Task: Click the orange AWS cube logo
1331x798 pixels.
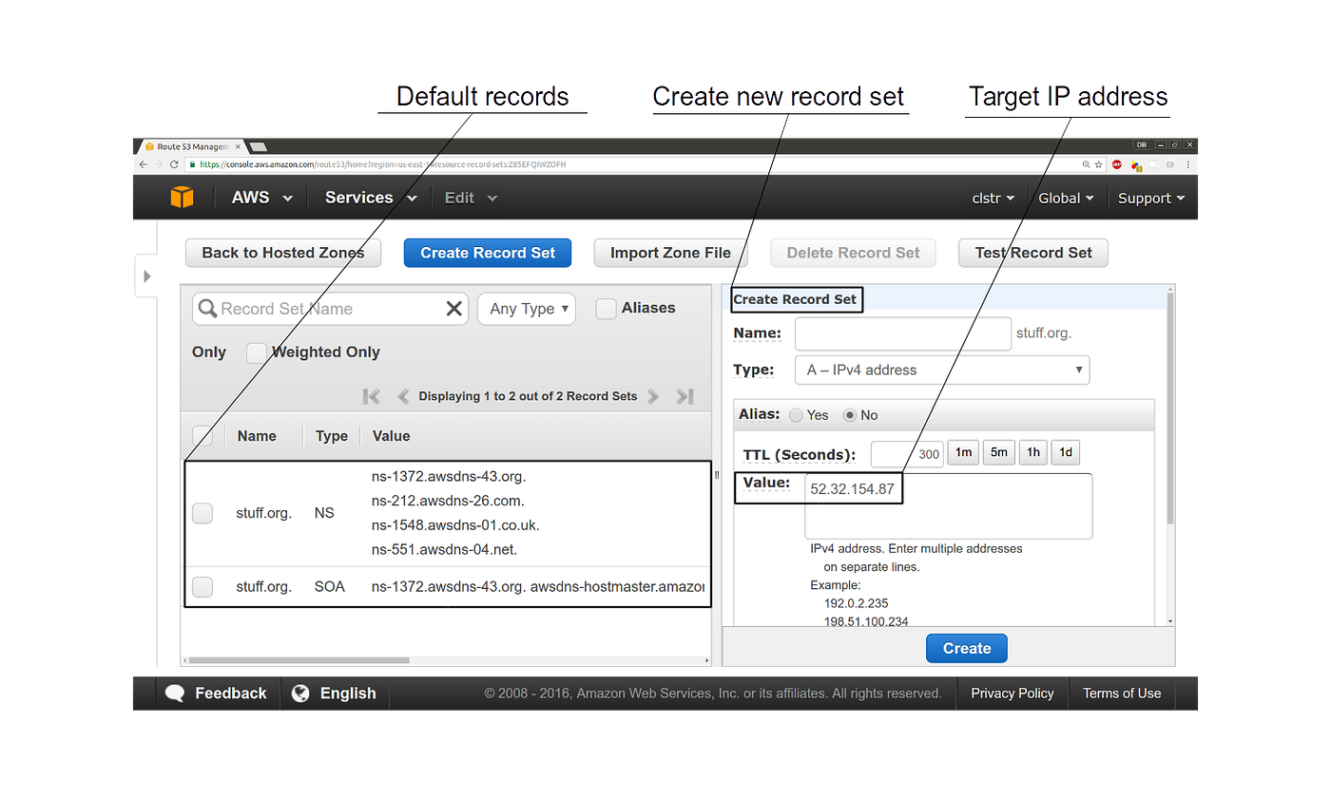Action: click(x=182, y=197)
